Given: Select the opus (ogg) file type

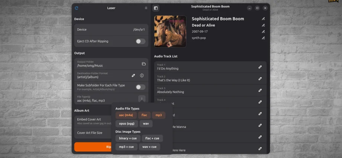Looking at the screenshot, I should 127,123.
